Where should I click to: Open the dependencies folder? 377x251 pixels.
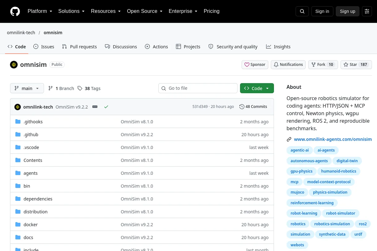click(38, 199)
